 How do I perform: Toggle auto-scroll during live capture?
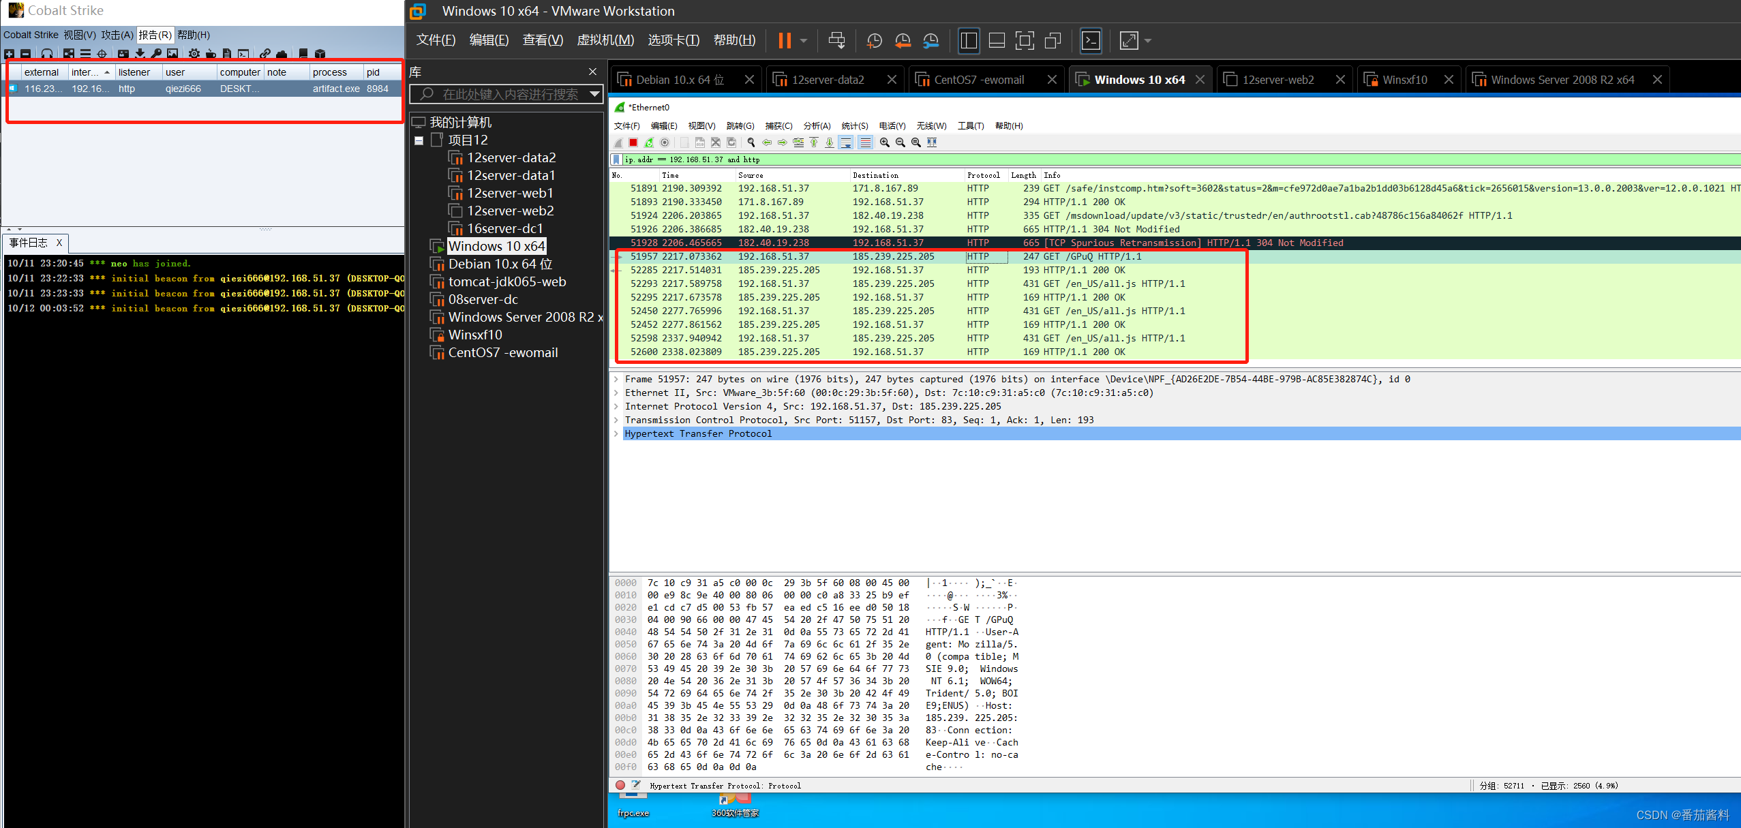click(x=845, y=142)
